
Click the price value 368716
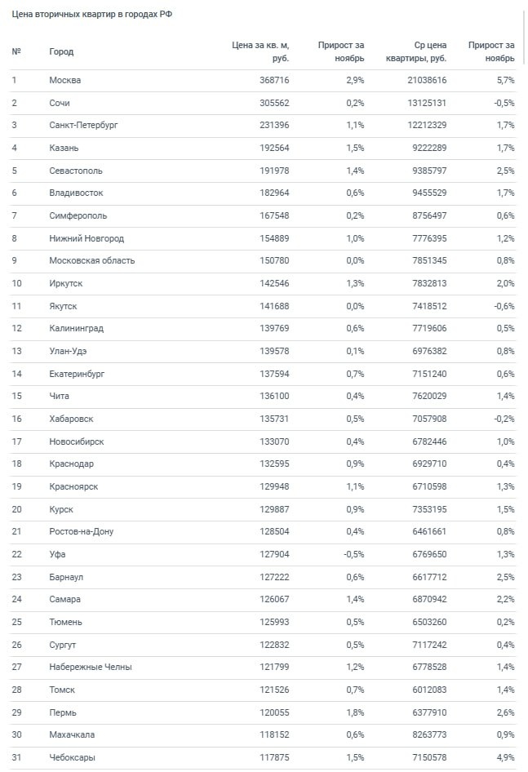click(x=272, y=80)
